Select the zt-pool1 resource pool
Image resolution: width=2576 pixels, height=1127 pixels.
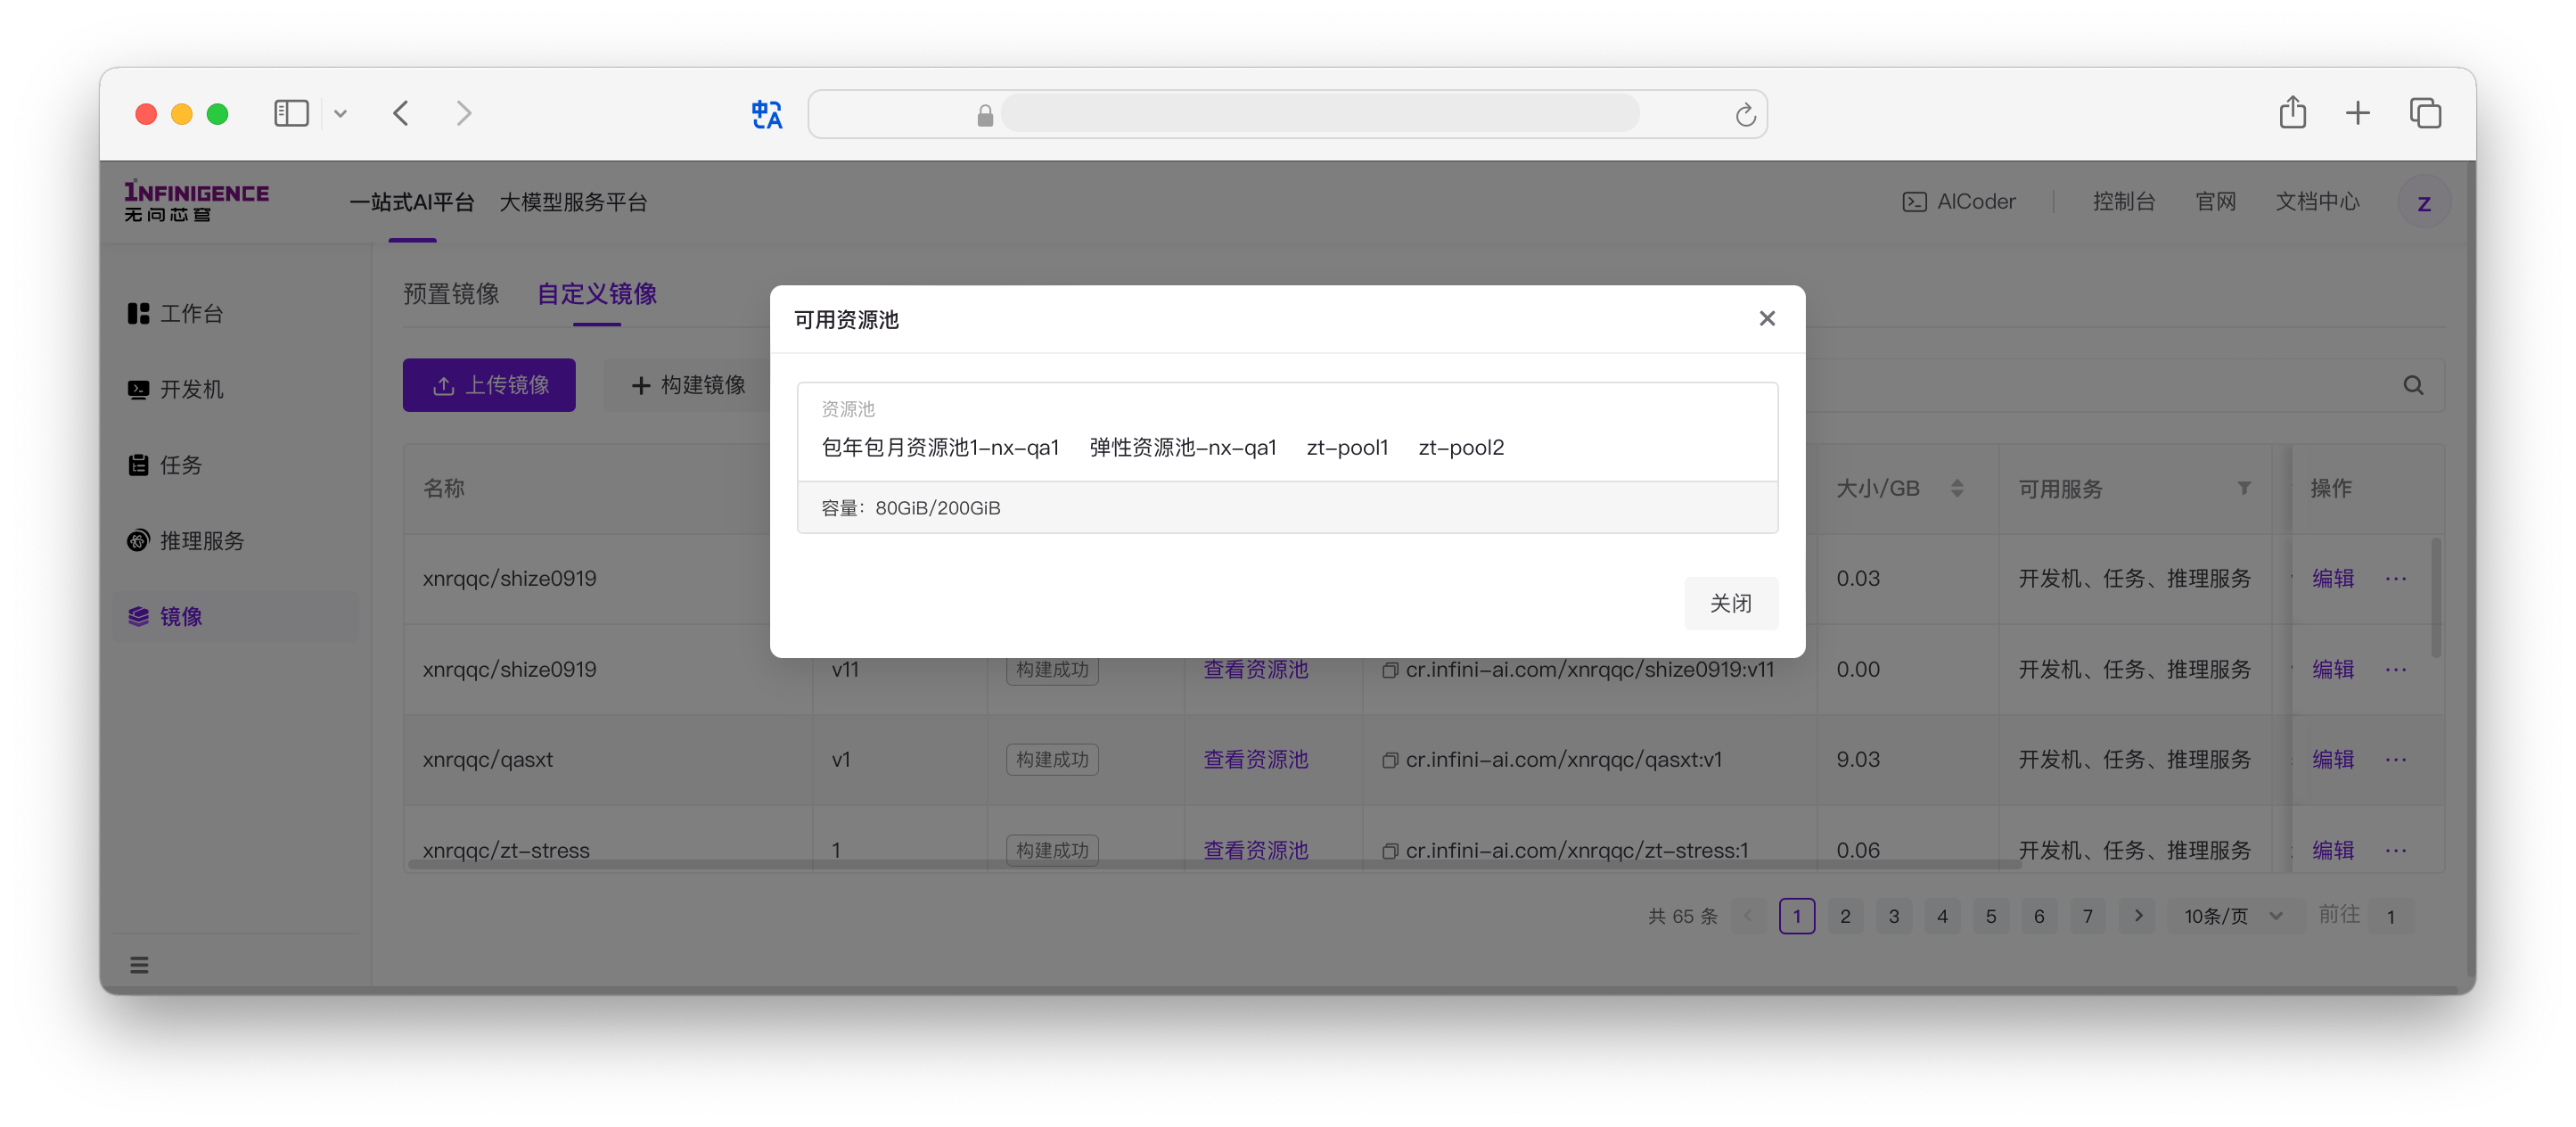pyautogui.click(x=1347, y=447)
